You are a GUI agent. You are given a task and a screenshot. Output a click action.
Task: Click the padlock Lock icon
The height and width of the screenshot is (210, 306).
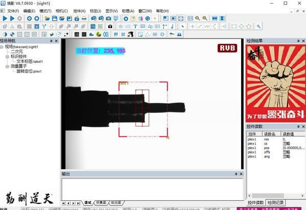110,26
